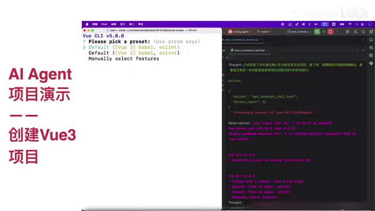Select Default ([Vue 3] babel, eslint) preset
The image size is (375, 211).
(x=134, y=47)
